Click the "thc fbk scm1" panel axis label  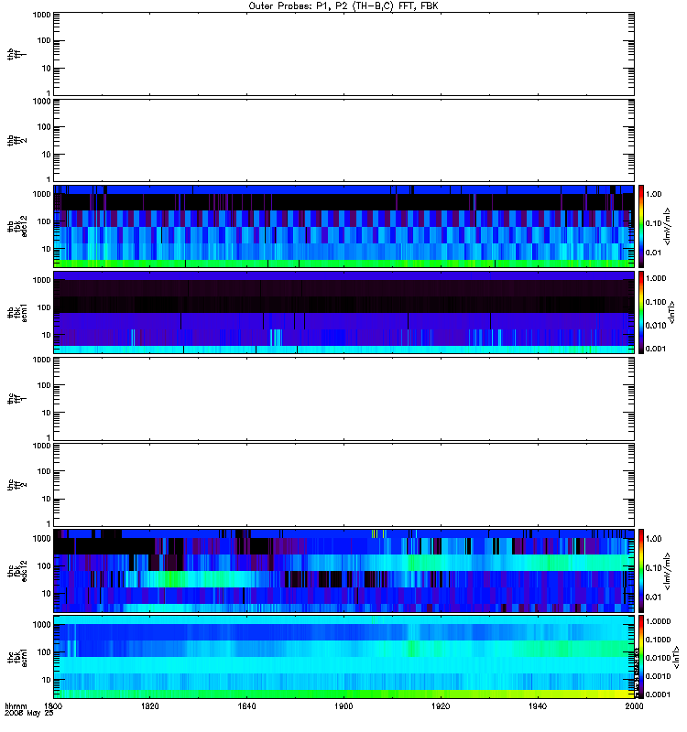pos(17,657)
